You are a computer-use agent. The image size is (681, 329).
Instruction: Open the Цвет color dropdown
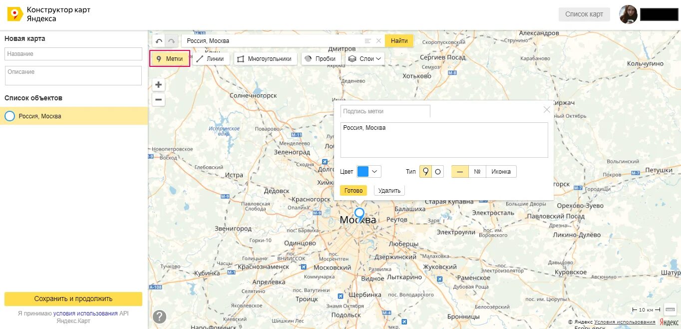pos(369,172)
